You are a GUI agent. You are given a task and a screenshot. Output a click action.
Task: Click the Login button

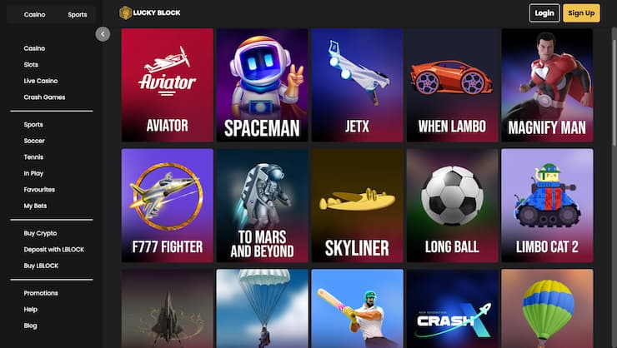point(544,13)
